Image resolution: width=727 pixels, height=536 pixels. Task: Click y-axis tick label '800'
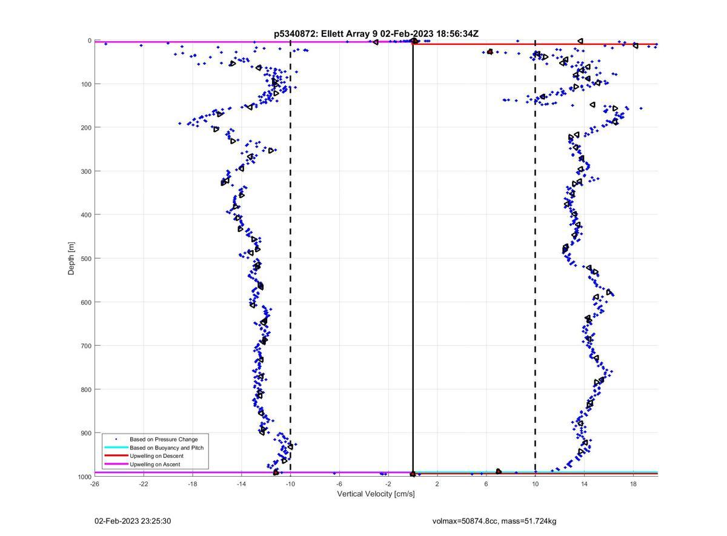coord(86,389)
